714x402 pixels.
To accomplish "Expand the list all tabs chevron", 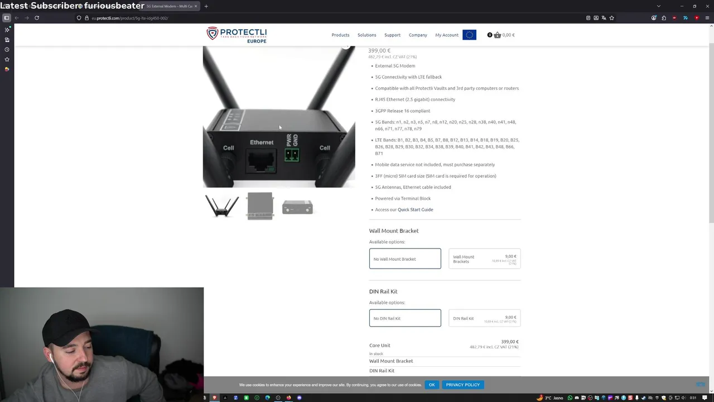I will pos(658,6).
